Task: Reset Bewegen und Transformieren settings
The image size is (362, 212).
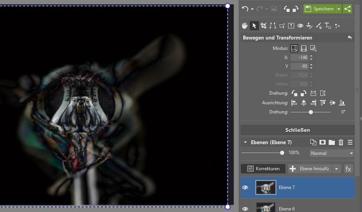Action: point(350,38)
